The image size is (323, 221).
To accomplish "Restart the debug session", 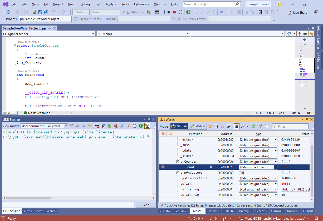I will pyautogui.click(x=180, y=12).
